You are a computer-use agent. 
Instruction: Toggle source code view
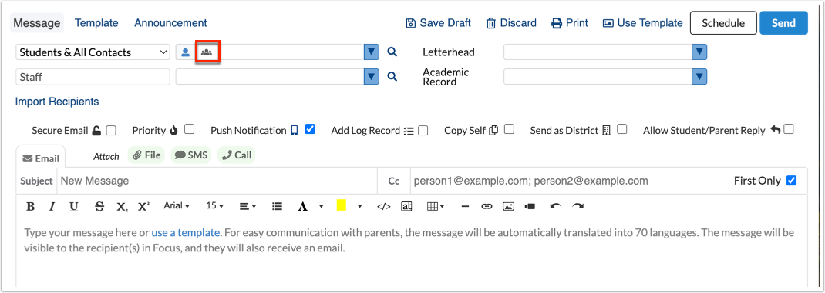pyautogui.click(x=384, y=206)
